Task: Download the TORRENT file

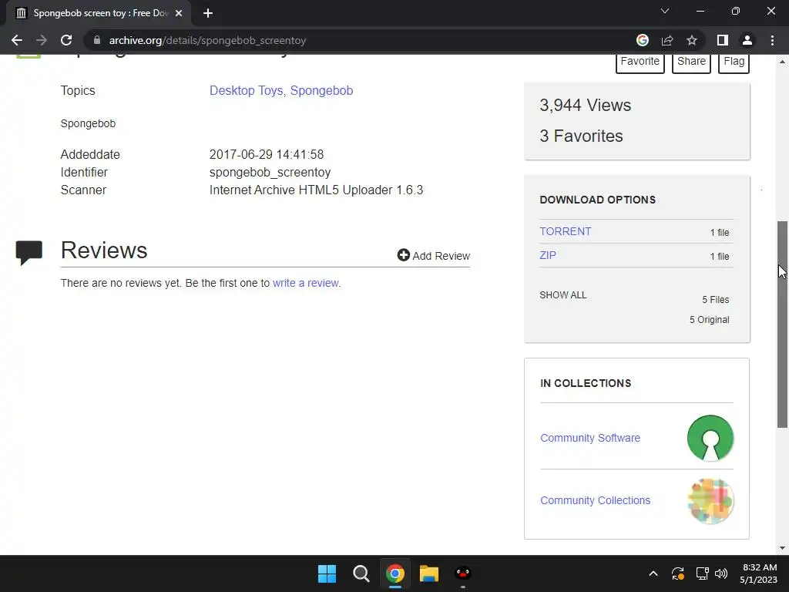Action: point(565,231)
